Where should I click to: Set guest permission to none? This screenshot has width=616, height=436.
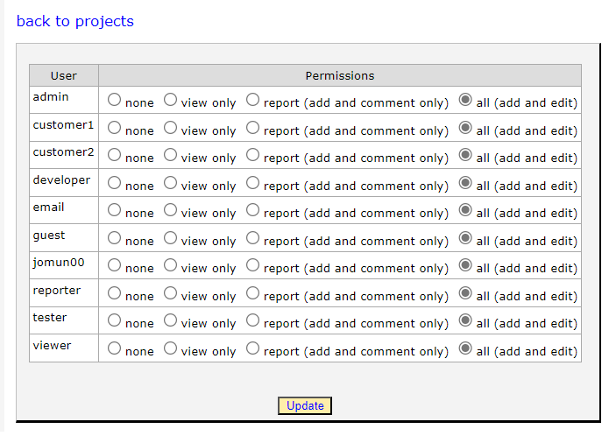[x=114, y=238]
